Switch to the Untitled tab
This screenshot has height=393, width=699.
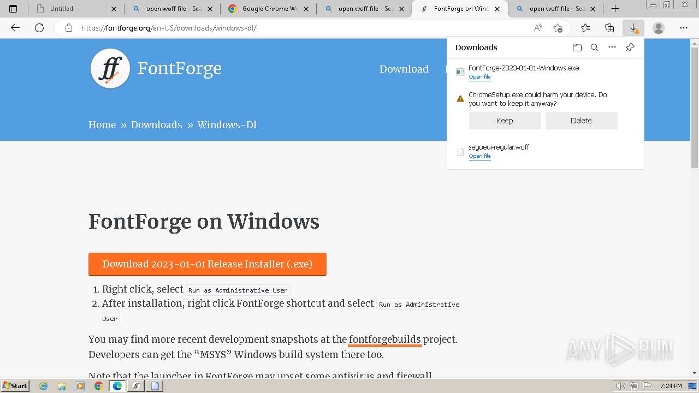76,9
